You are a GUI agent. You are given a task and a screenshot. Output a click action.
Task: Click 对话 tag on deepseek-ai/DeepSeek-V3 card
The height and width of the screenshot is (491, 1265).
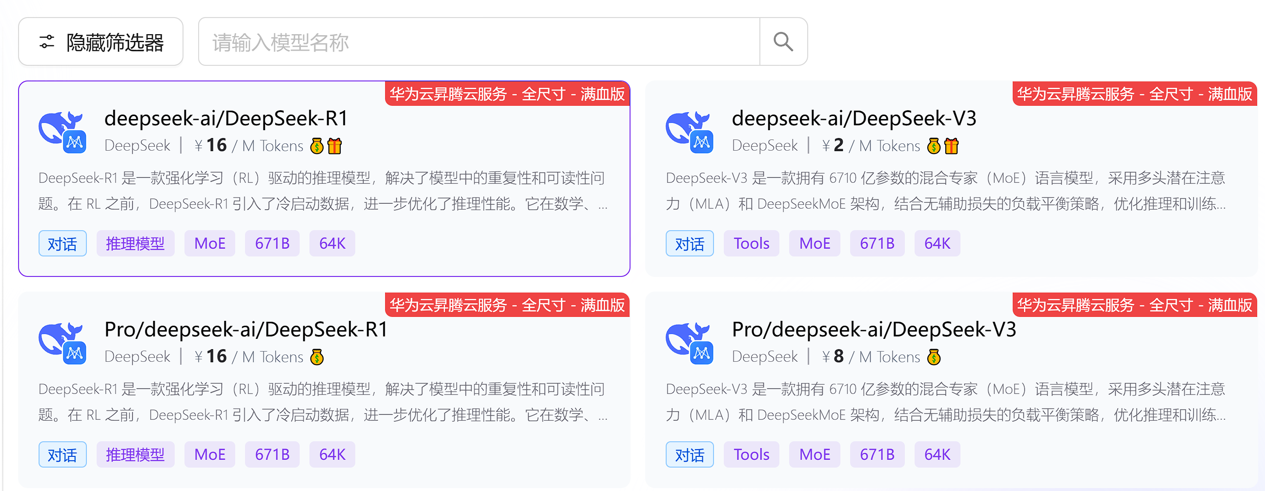(690, 243)
